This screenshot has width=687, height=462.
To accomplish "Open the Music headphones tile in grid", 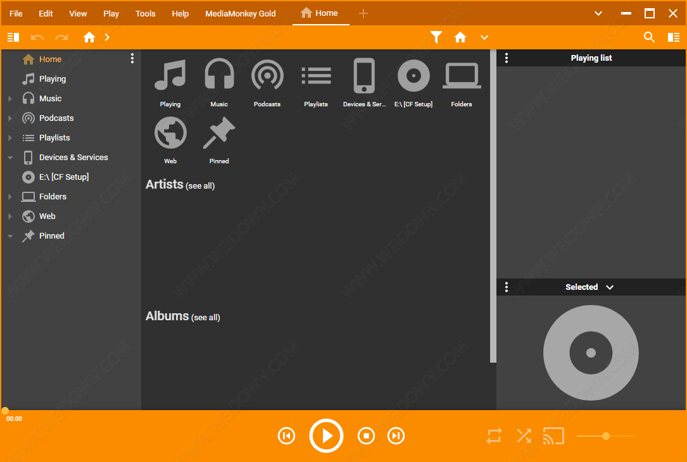I will [219, 82].
